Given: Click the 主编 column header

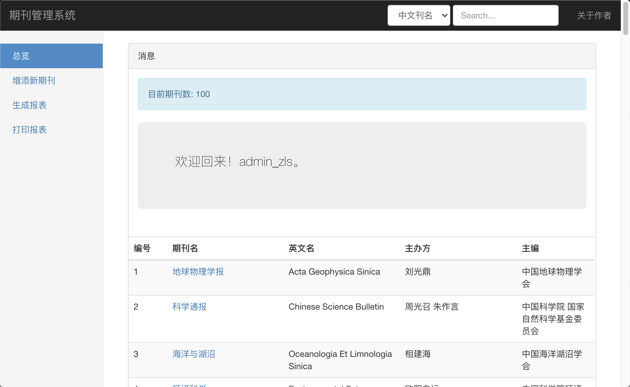Looking at the screenshot, I should [530, 248].
